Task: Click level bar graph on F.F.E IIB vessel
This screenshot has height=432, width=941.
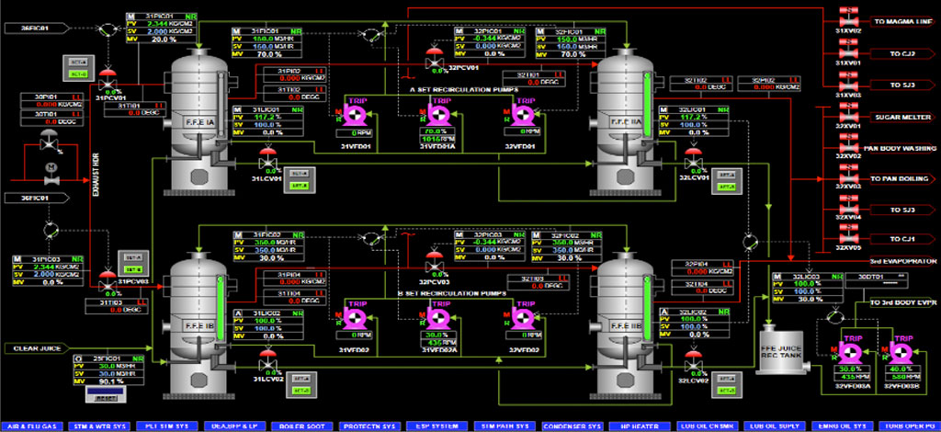Action: click(x=646, y=307)
